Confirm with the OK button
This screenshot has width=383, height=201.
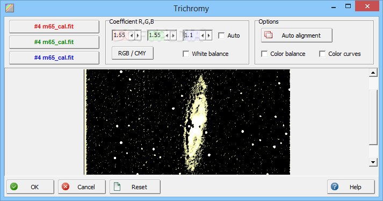[x=30, y=187]
